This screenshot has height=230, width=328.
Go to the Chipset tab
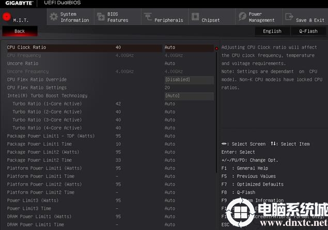point(212,17)
